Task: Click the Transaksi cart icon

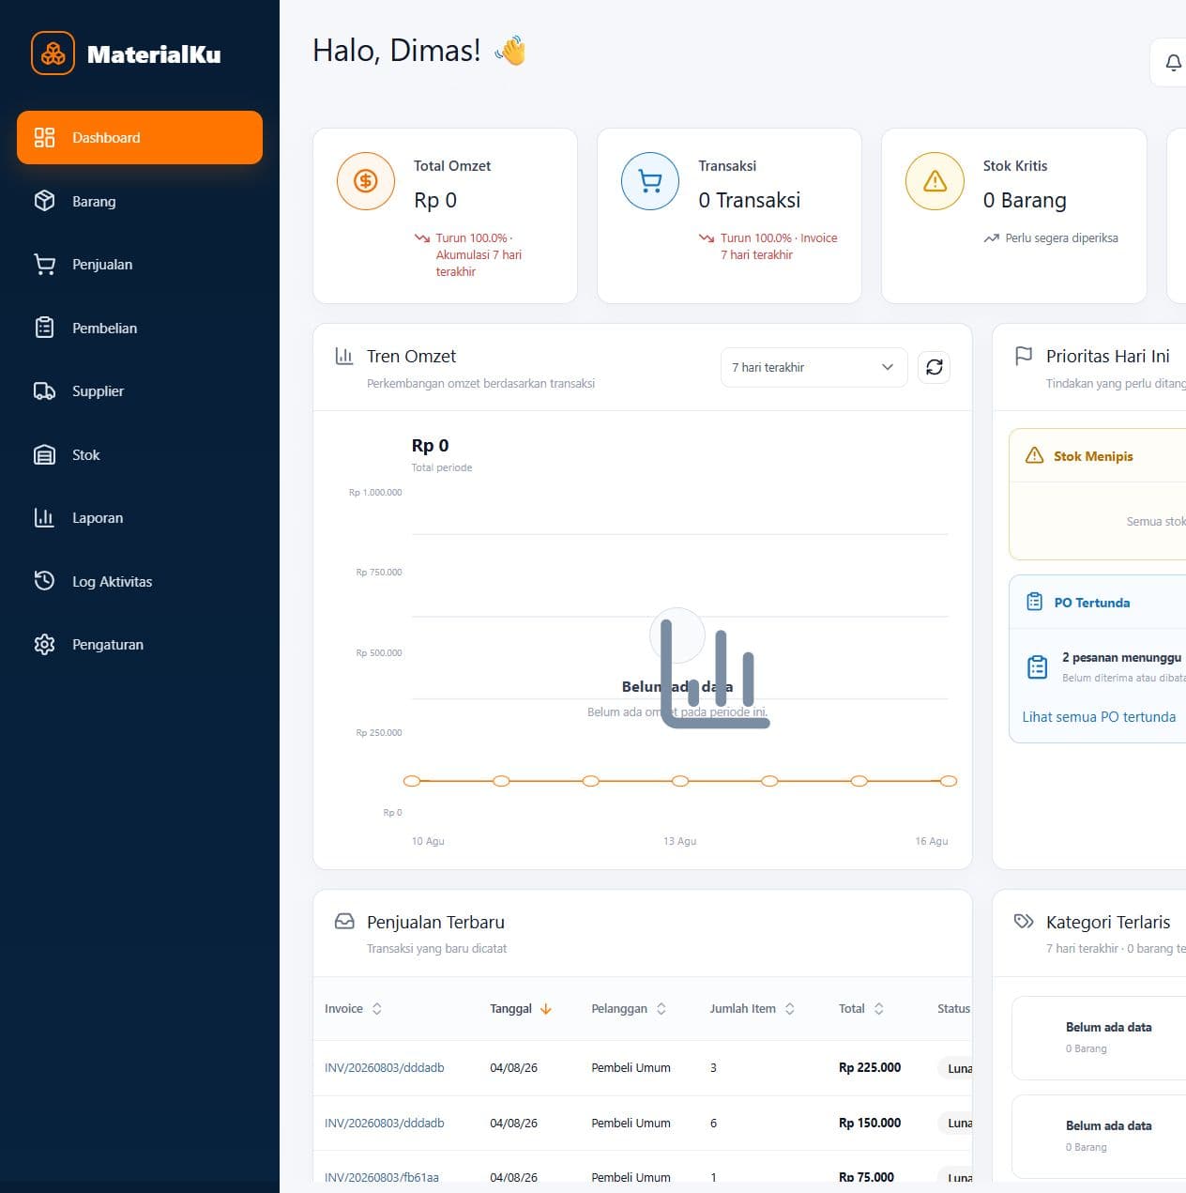Action: tap(650, 181)
